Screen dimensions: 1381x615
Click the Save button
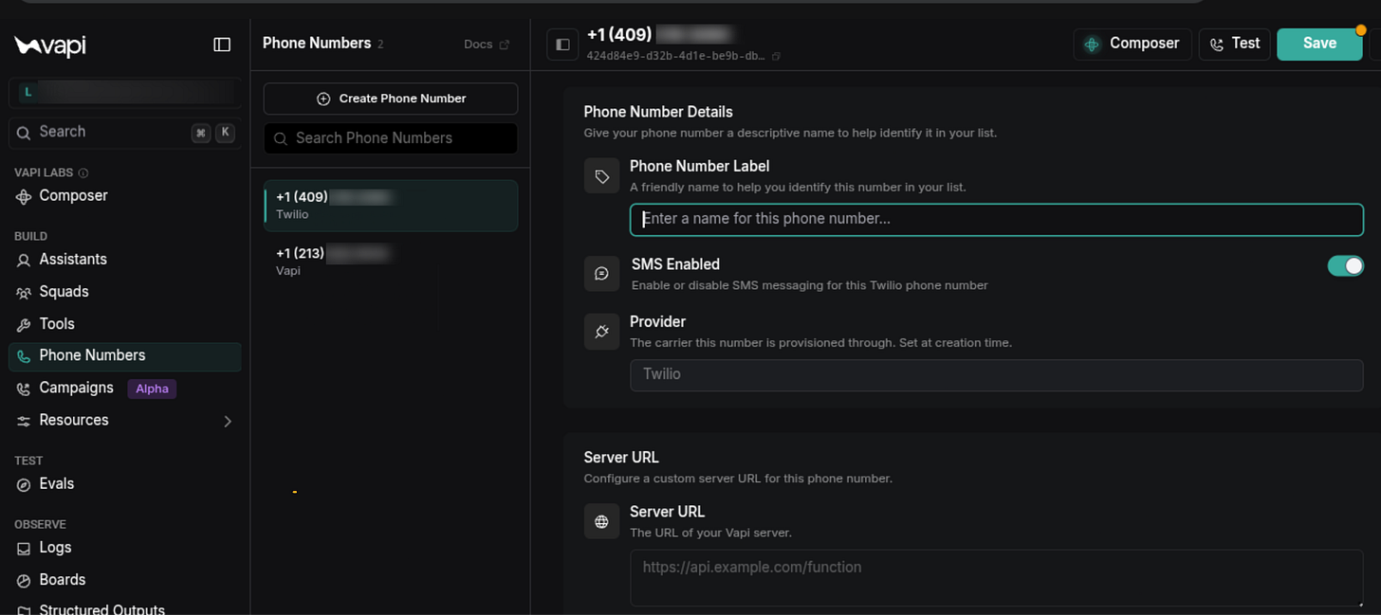click(1319, 44)
